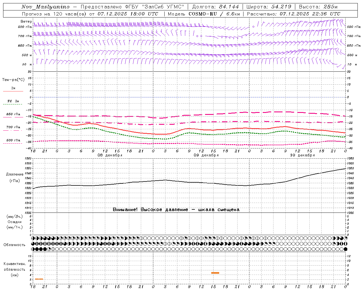Click the Облачность cloud cover label
362x289 pixels.
click(x=14, y=245)
